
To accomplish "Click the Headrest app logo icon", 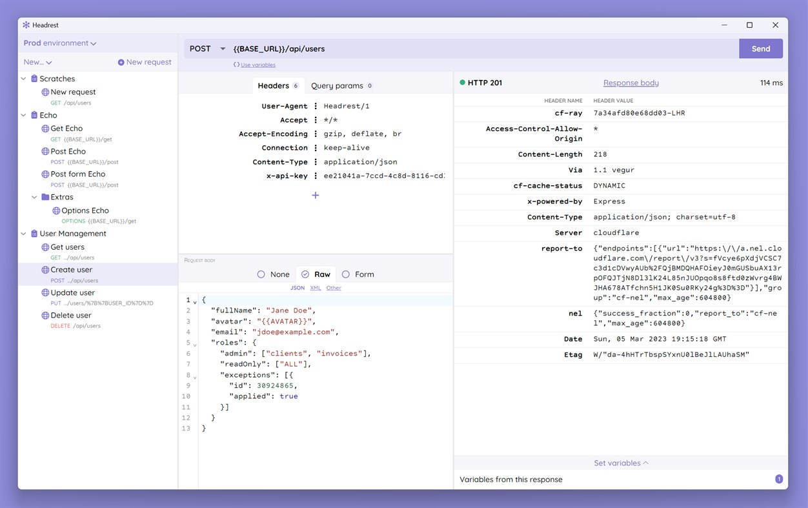I will click(26, 25).
